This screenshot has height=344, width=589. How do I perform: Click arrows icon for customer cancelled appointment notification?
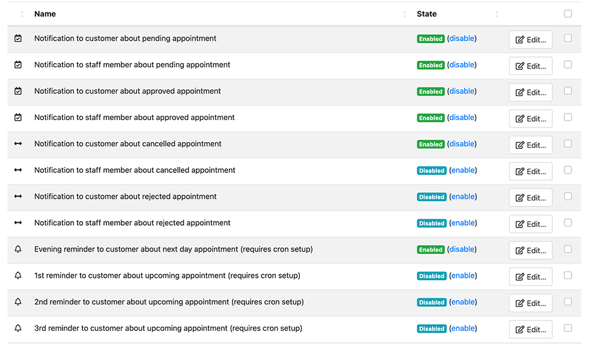click(18, 144)
